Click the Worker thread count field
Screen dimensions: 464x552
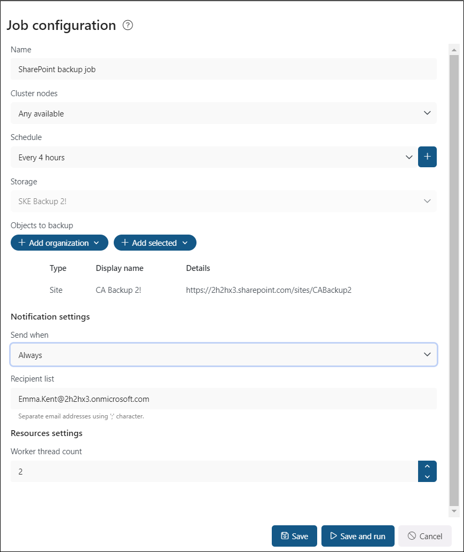(x=214, y=471)
